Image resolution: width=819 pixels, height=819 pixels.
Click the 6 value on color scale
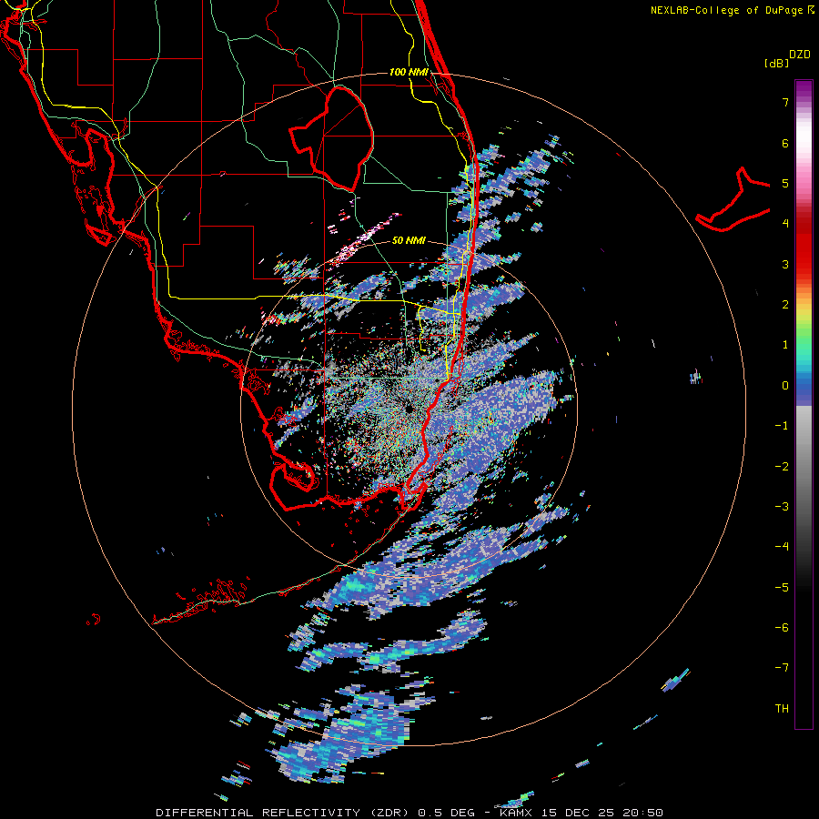(x=785, y=143)
